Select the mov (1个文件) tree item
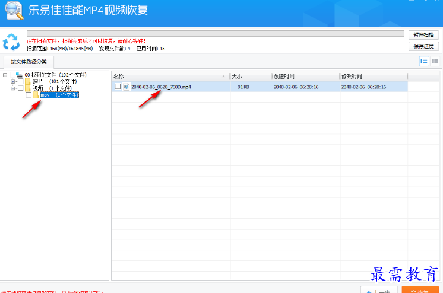The height and width of the screenshot is (293, 443). coord(59,95)
